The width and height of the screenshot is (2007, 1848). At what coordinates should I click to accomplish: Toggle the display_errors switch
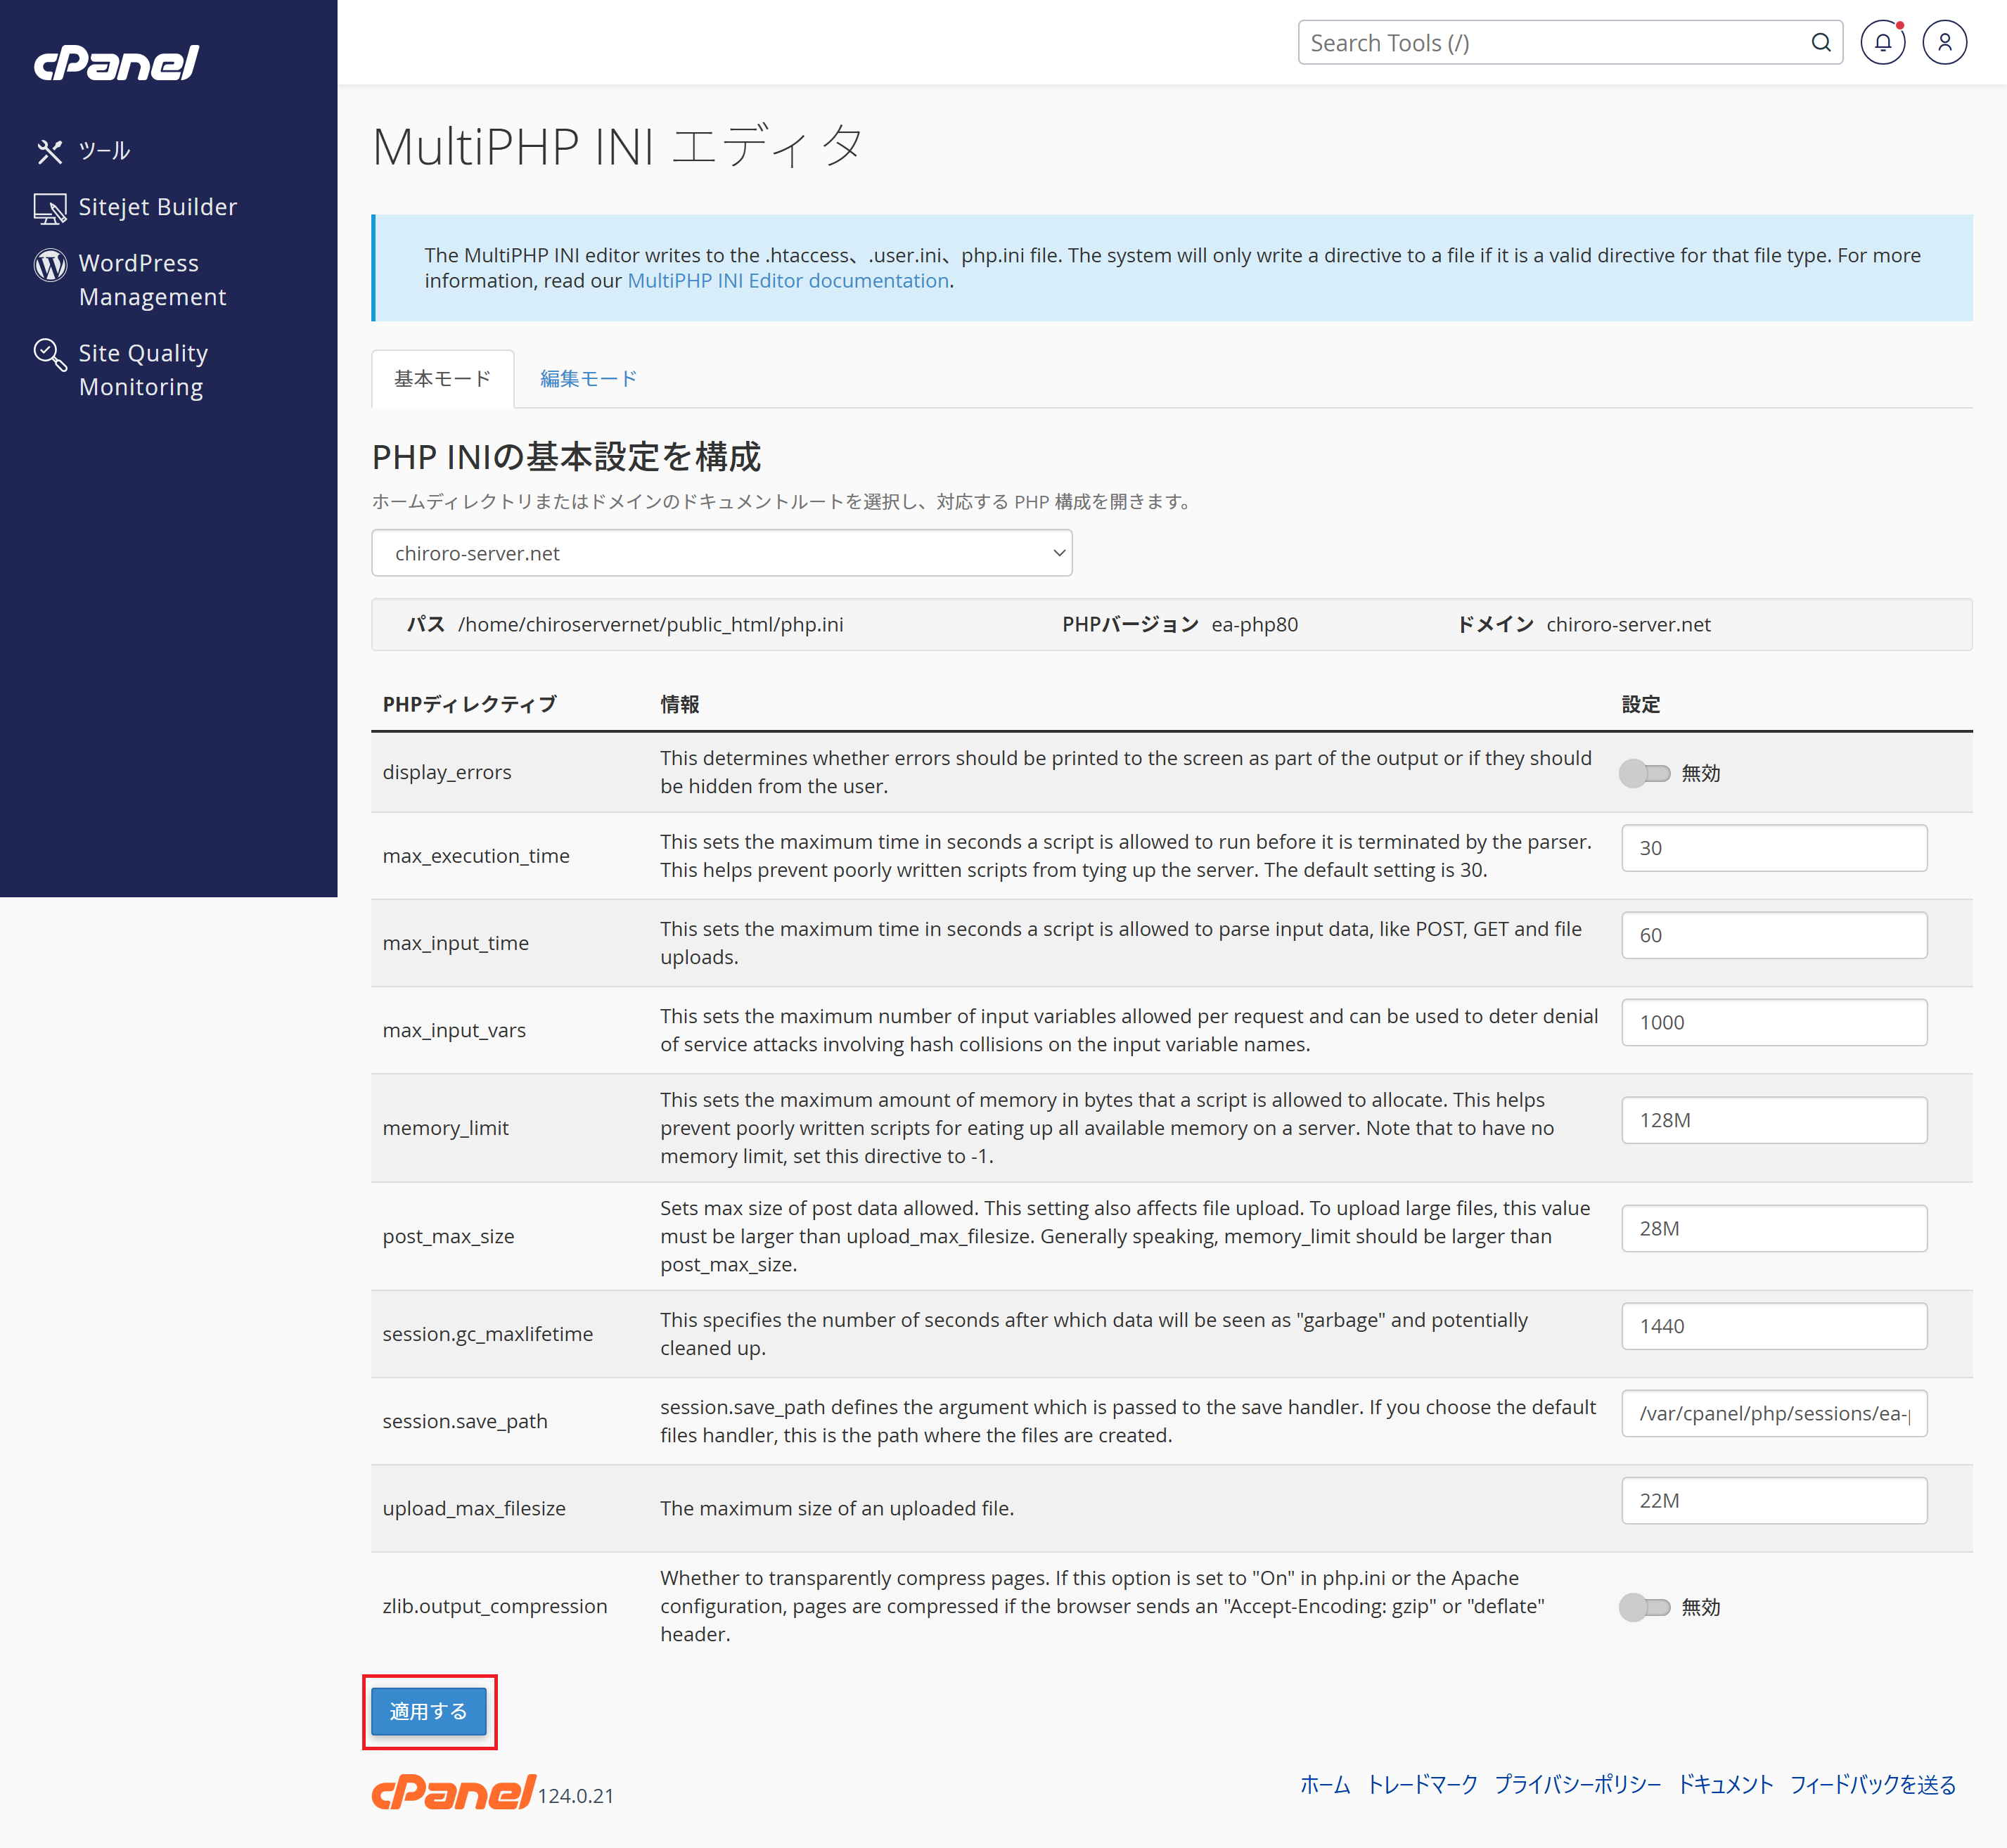[x=1645, y=773]
